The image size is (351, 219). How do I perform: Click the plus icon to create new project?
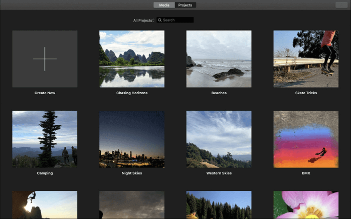coord(45,59)
